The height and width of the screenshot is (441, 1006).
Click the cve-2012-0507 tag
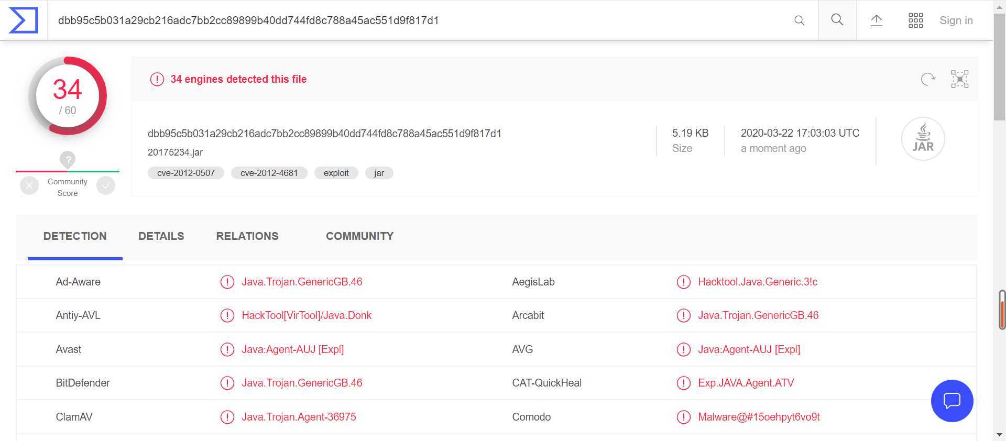[186, 173]
